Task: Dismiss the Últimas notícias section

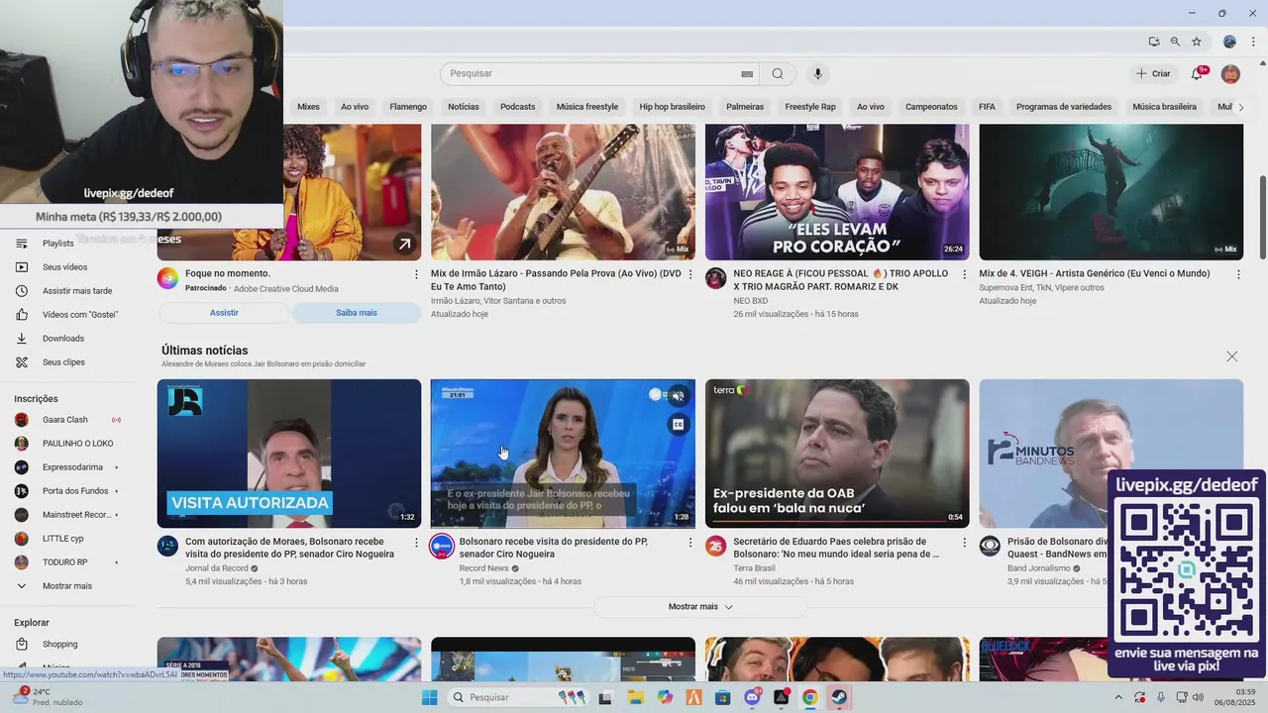Action: click(x=1231, y=356)
